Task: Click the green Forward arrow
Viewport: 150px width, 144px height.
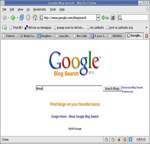Action: tap(13, 18)
